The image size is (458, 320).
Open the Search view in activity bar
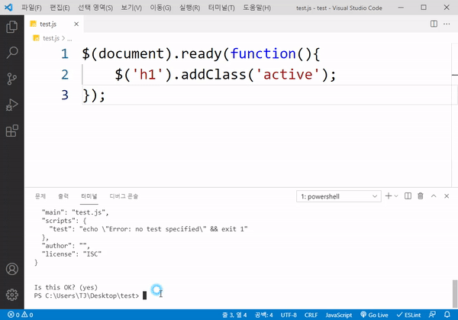click(12, 53)
